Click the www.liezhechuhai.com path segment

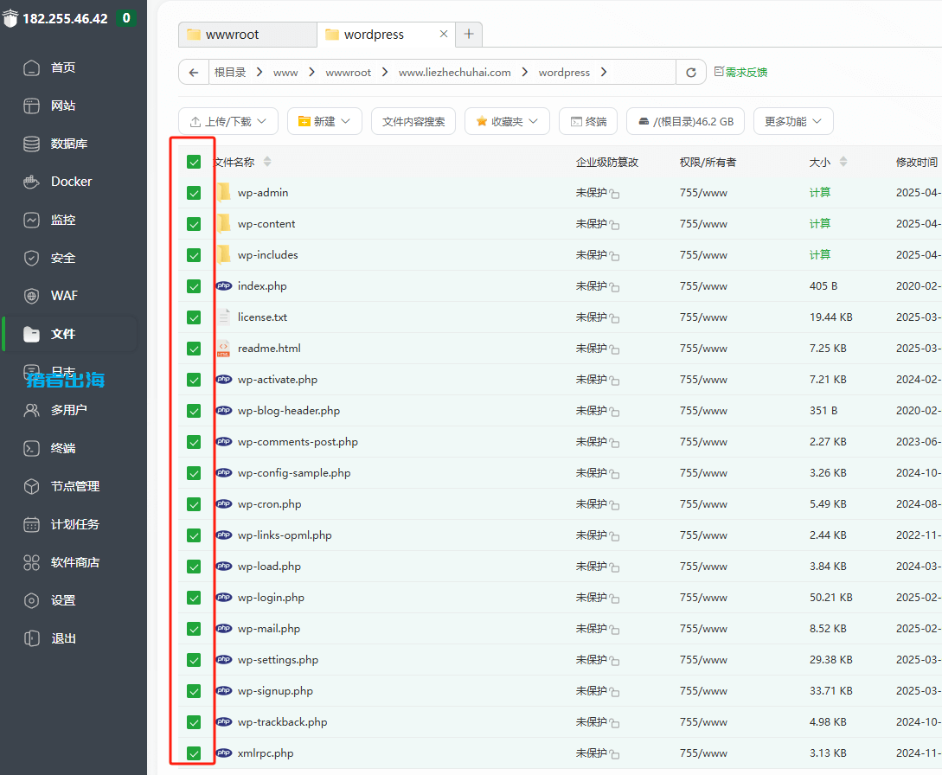point(454,73)
